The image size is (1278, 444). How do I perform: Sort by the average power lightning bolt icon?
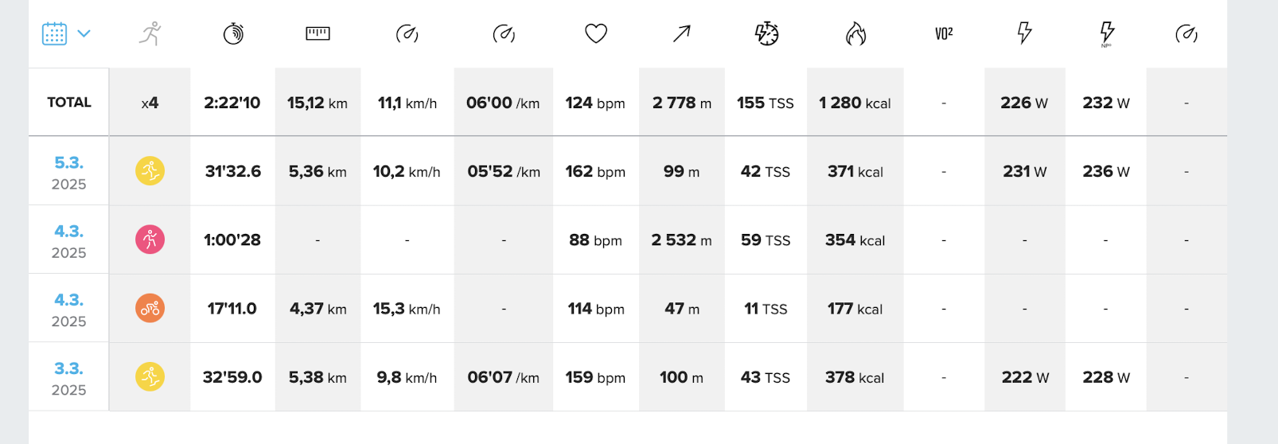pyautogui.click(x=1025, y=33)
